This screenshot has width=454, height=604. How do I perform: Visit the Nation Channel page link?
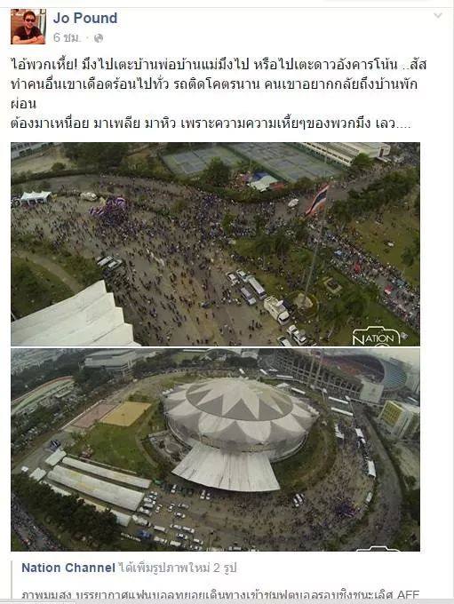coord(68,568)
